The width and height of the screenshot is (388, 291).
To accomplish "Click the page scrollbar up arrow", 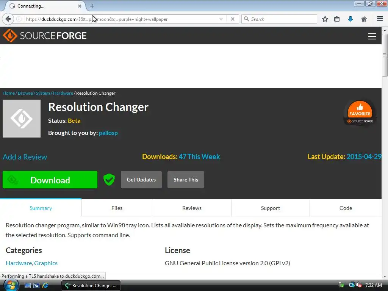I will (x=385, y=30).
